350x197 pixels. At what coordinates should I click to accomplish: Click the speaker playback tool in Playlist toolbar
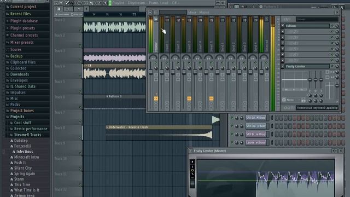point(105,3)
